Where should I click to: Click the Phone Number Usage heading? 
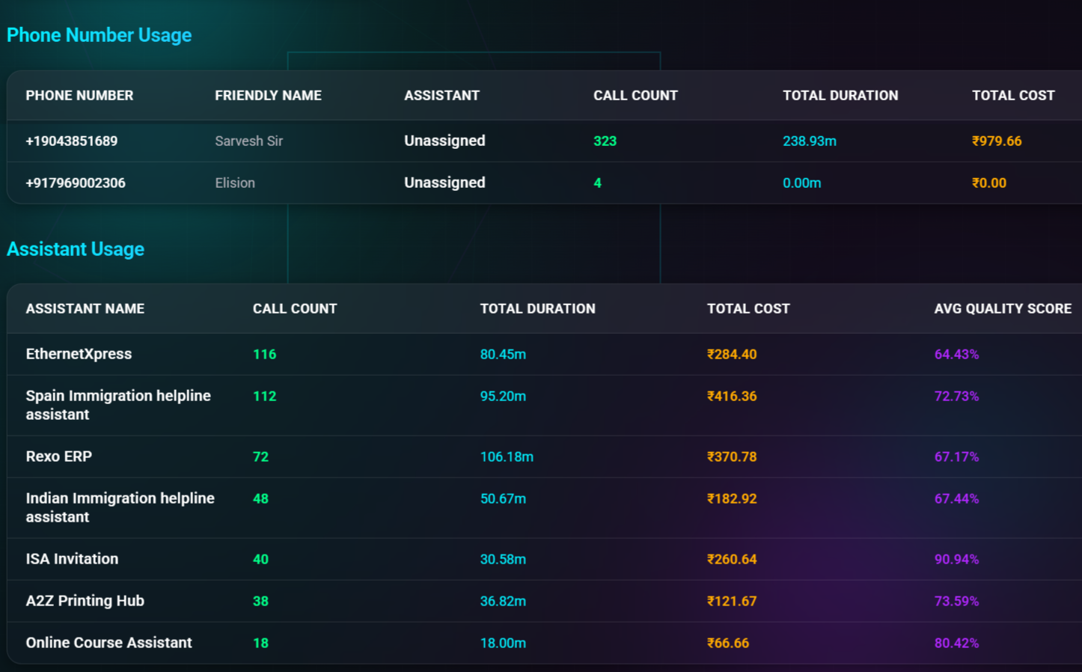[x=99, y=35]
